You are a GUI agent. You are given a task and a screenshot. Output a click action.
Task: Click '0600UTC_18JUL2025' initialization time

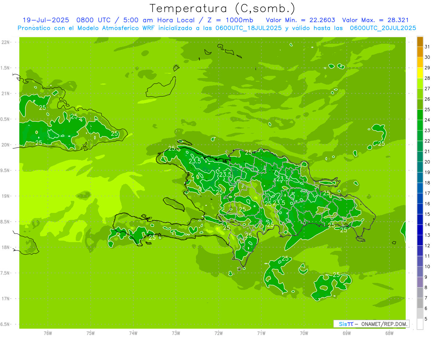[248, 28]
